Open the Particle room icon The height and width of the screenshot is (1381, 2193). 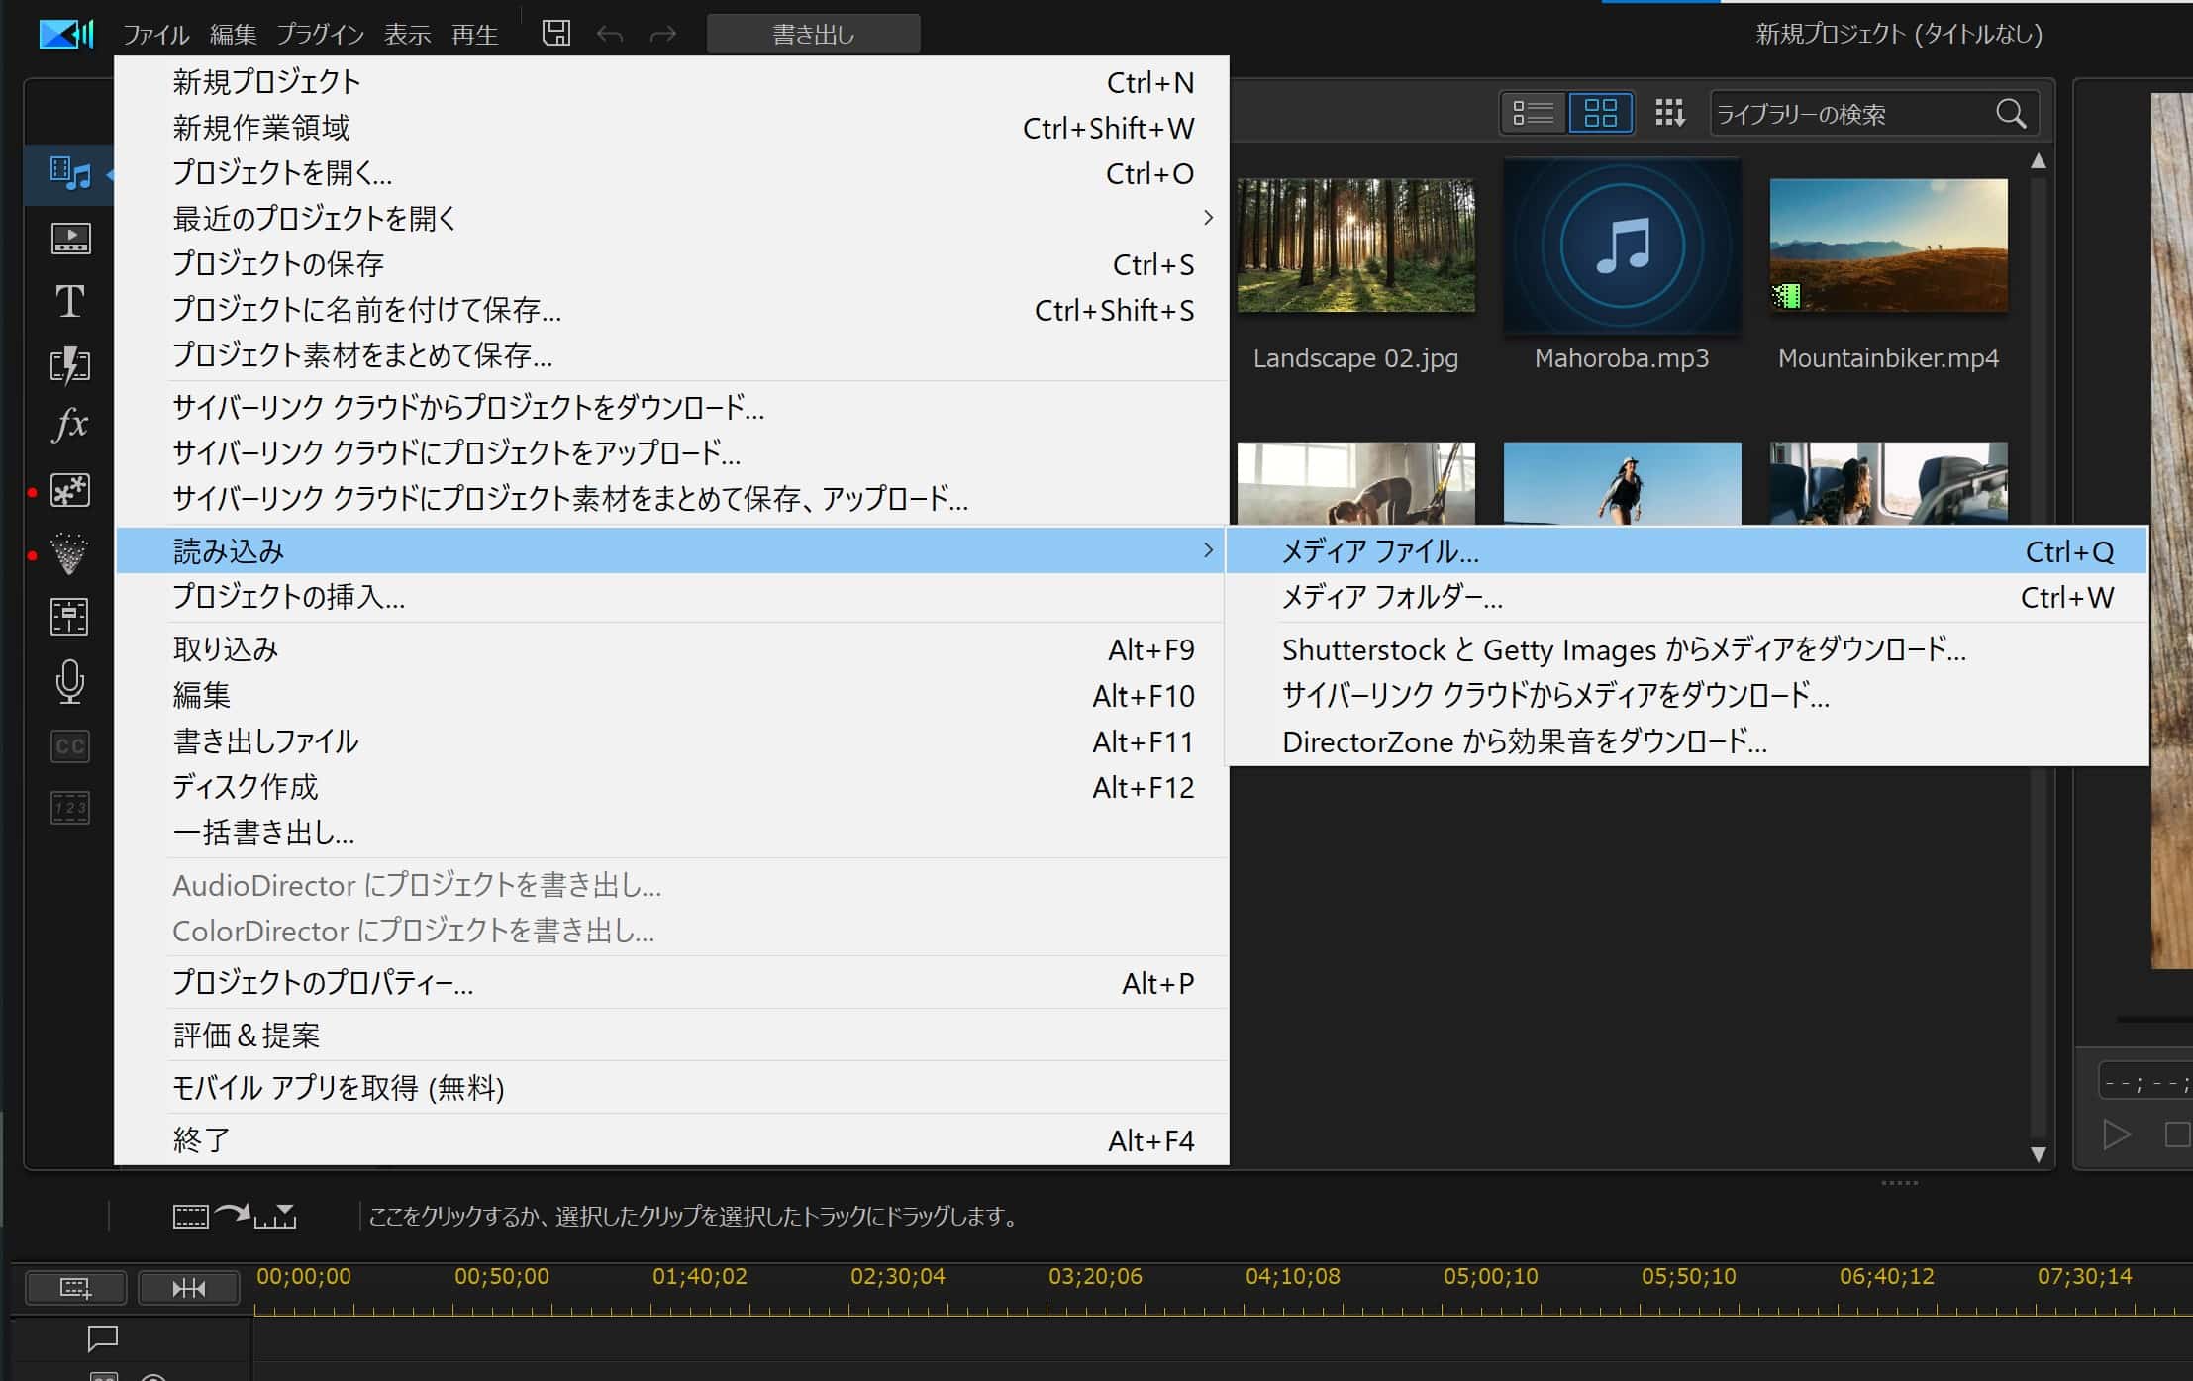(x=69, y=553)
